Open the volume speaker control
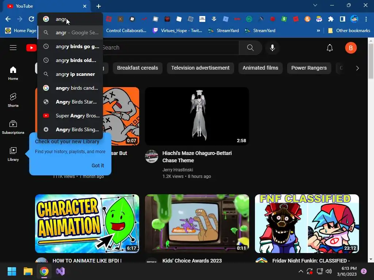This screenshot has height=280, width=374. tap(329, 271)
